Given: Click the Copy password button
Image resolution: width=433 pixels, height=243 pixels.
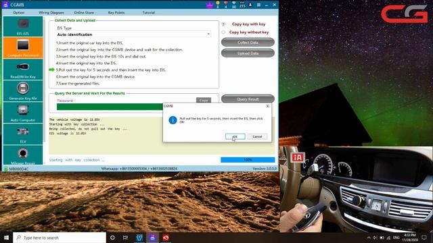Looking at the screenshot, I should [204, 101].
